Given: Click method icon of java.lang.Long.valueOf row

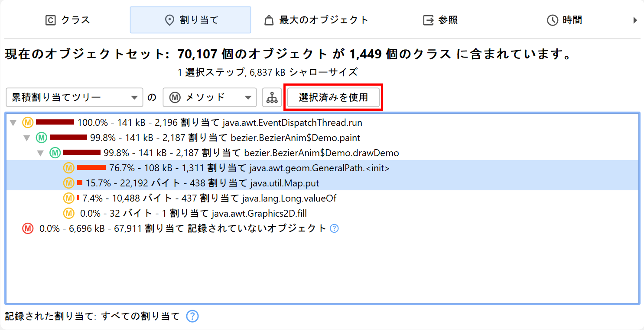Looking at the screenshot, I should click(x=68, y=198).
